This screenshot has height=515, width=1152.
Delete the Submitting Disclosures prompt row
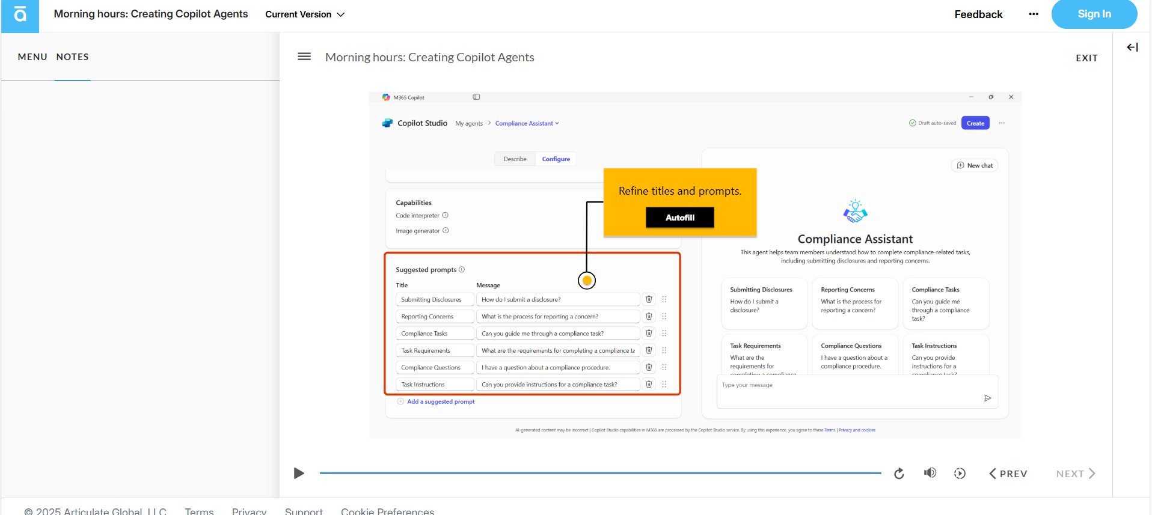point(649,299)
